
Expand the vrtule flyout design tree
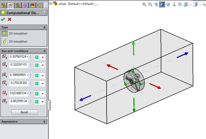click(x=51, y=4)
